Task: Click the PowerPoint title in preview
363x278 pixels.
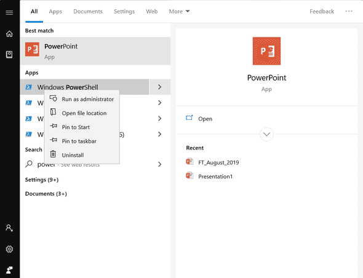Action: pyautogui.click(x=266, y=77)
